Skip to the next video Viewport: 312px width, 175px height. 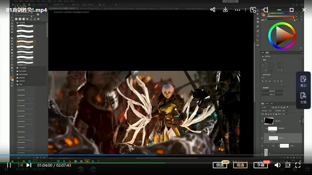click(x=29, y=165)
